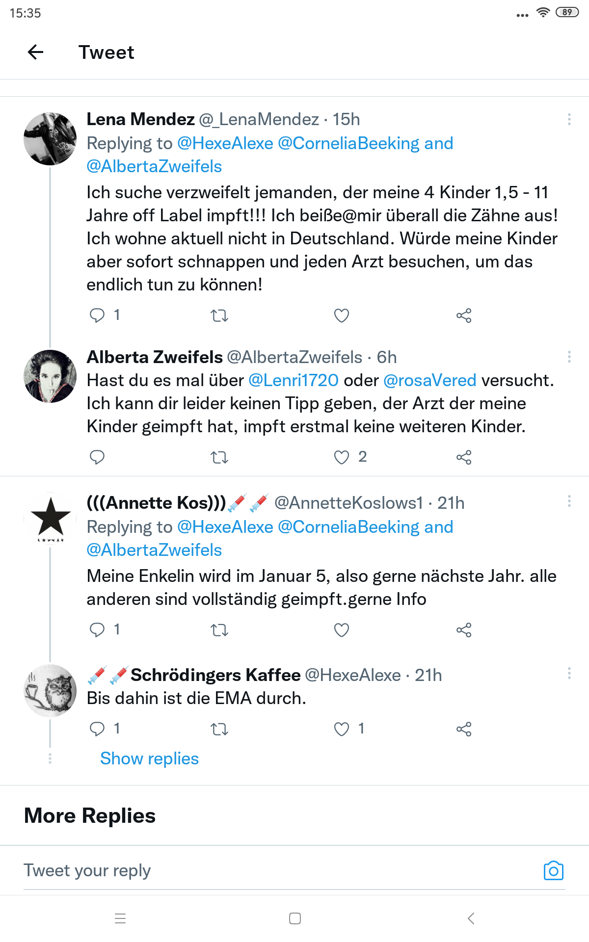Like Alberta Zweifels' reply
The height and width of the screenshot is (942, 589).
click(x=341, y=457)
